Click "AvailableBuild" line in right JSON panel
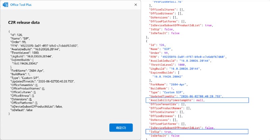 180,61
